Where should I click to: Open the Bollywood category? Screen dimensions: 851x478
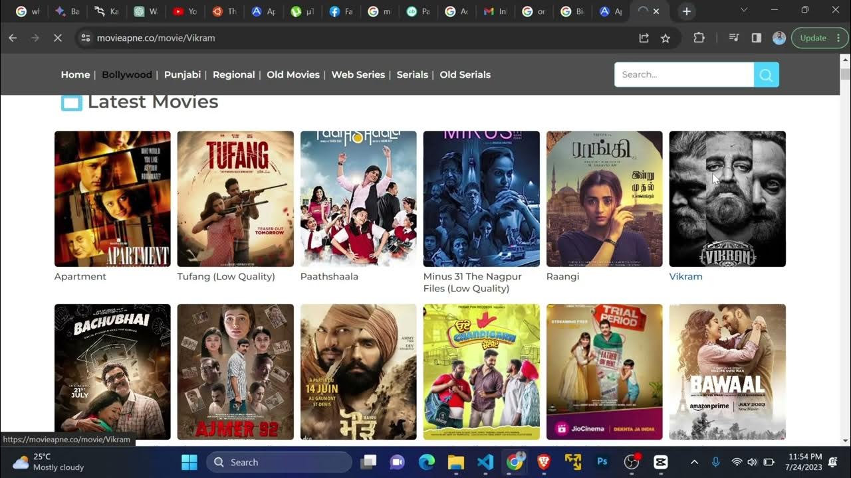tap(127, 75)
